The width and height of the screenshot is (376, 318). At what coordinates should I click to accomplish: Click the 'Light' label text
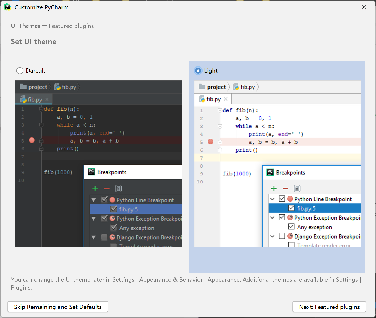[x=211, y=70]
